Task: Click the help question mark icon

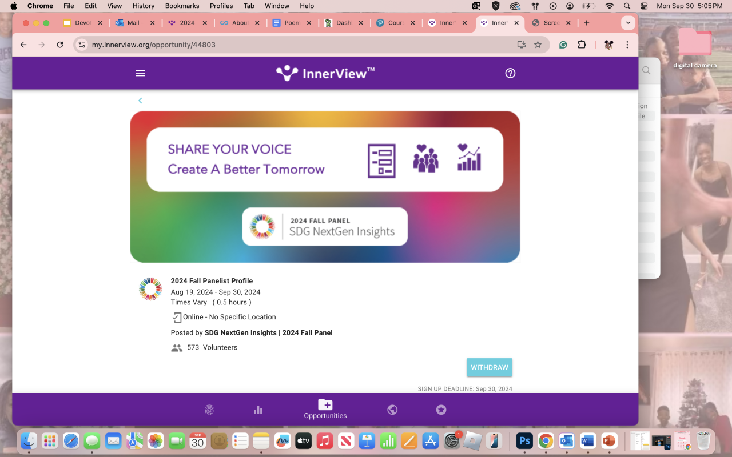Action: (x=510, y=73)
